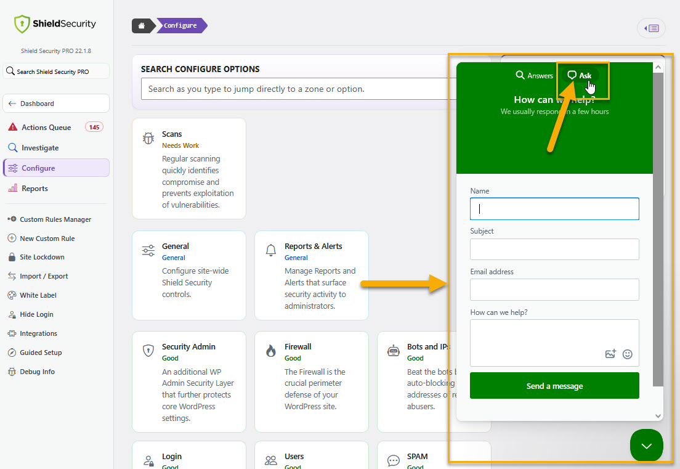
Task: Open Hide Login settings
Action: [36, 314]
